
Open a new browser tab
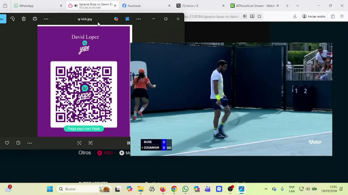coord(287,6)
